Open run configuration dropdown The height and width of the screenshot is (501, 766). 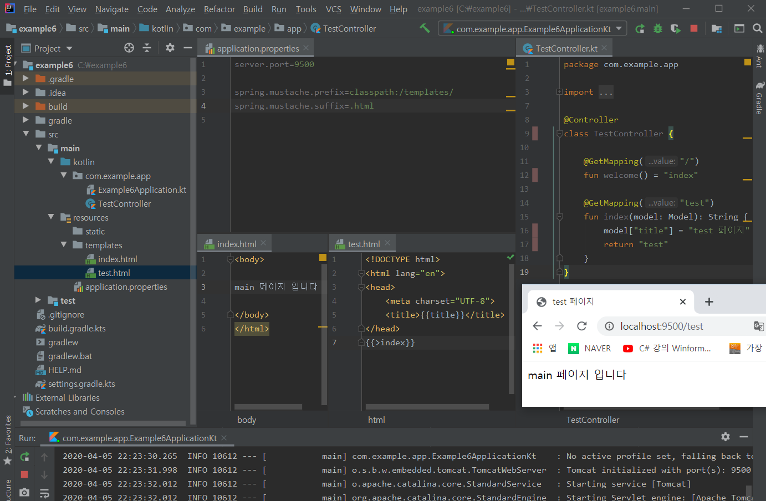(532, 28)
